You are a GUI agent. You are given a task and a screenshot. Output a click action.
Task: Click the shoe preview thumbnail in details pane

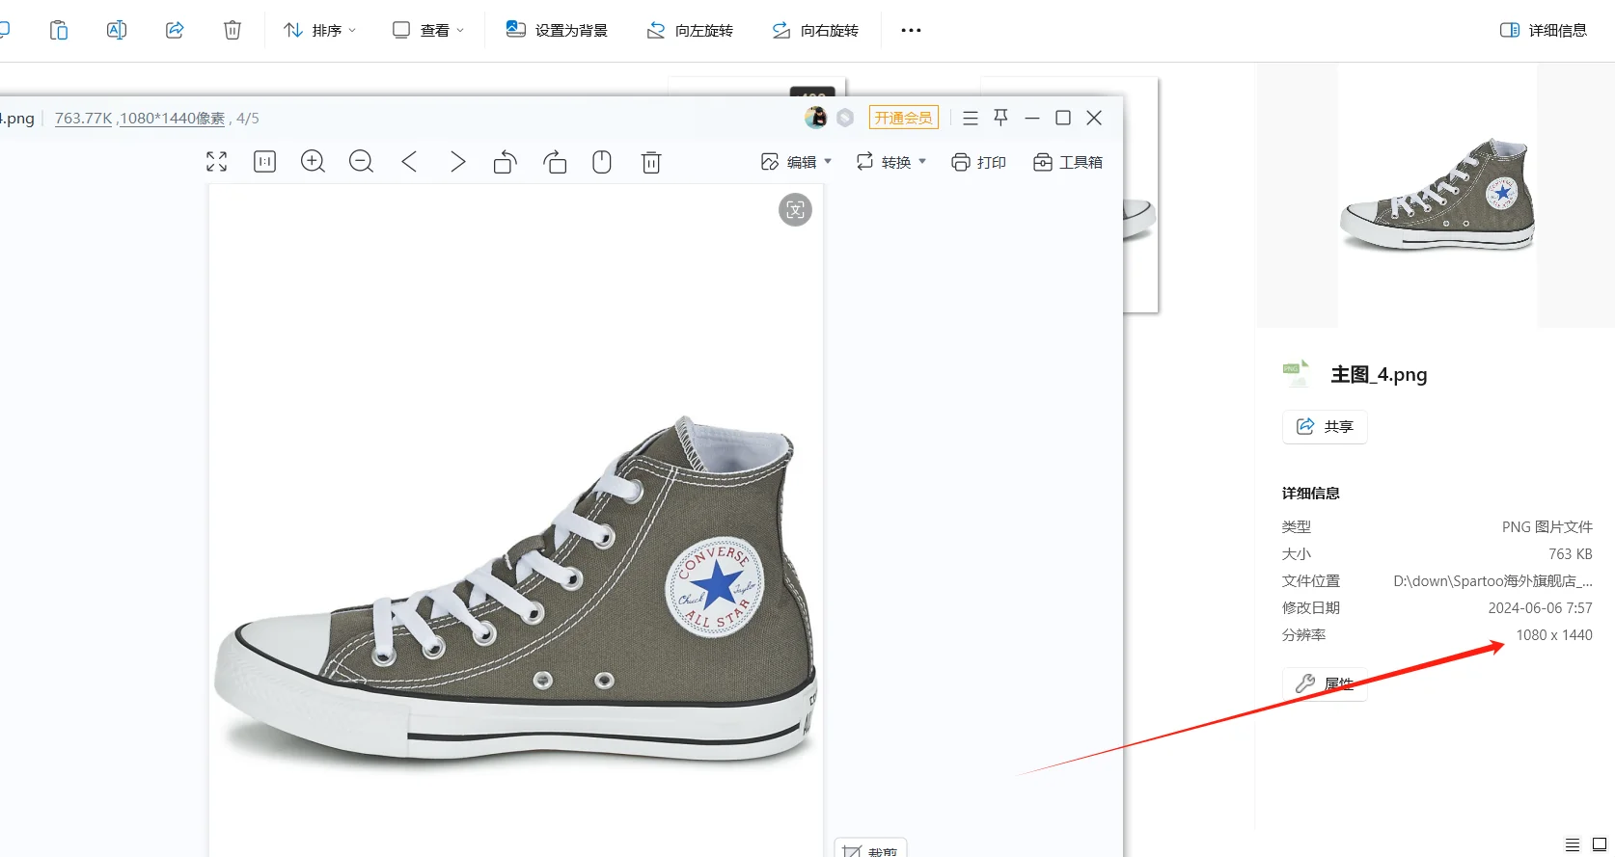coord(1437,197)
